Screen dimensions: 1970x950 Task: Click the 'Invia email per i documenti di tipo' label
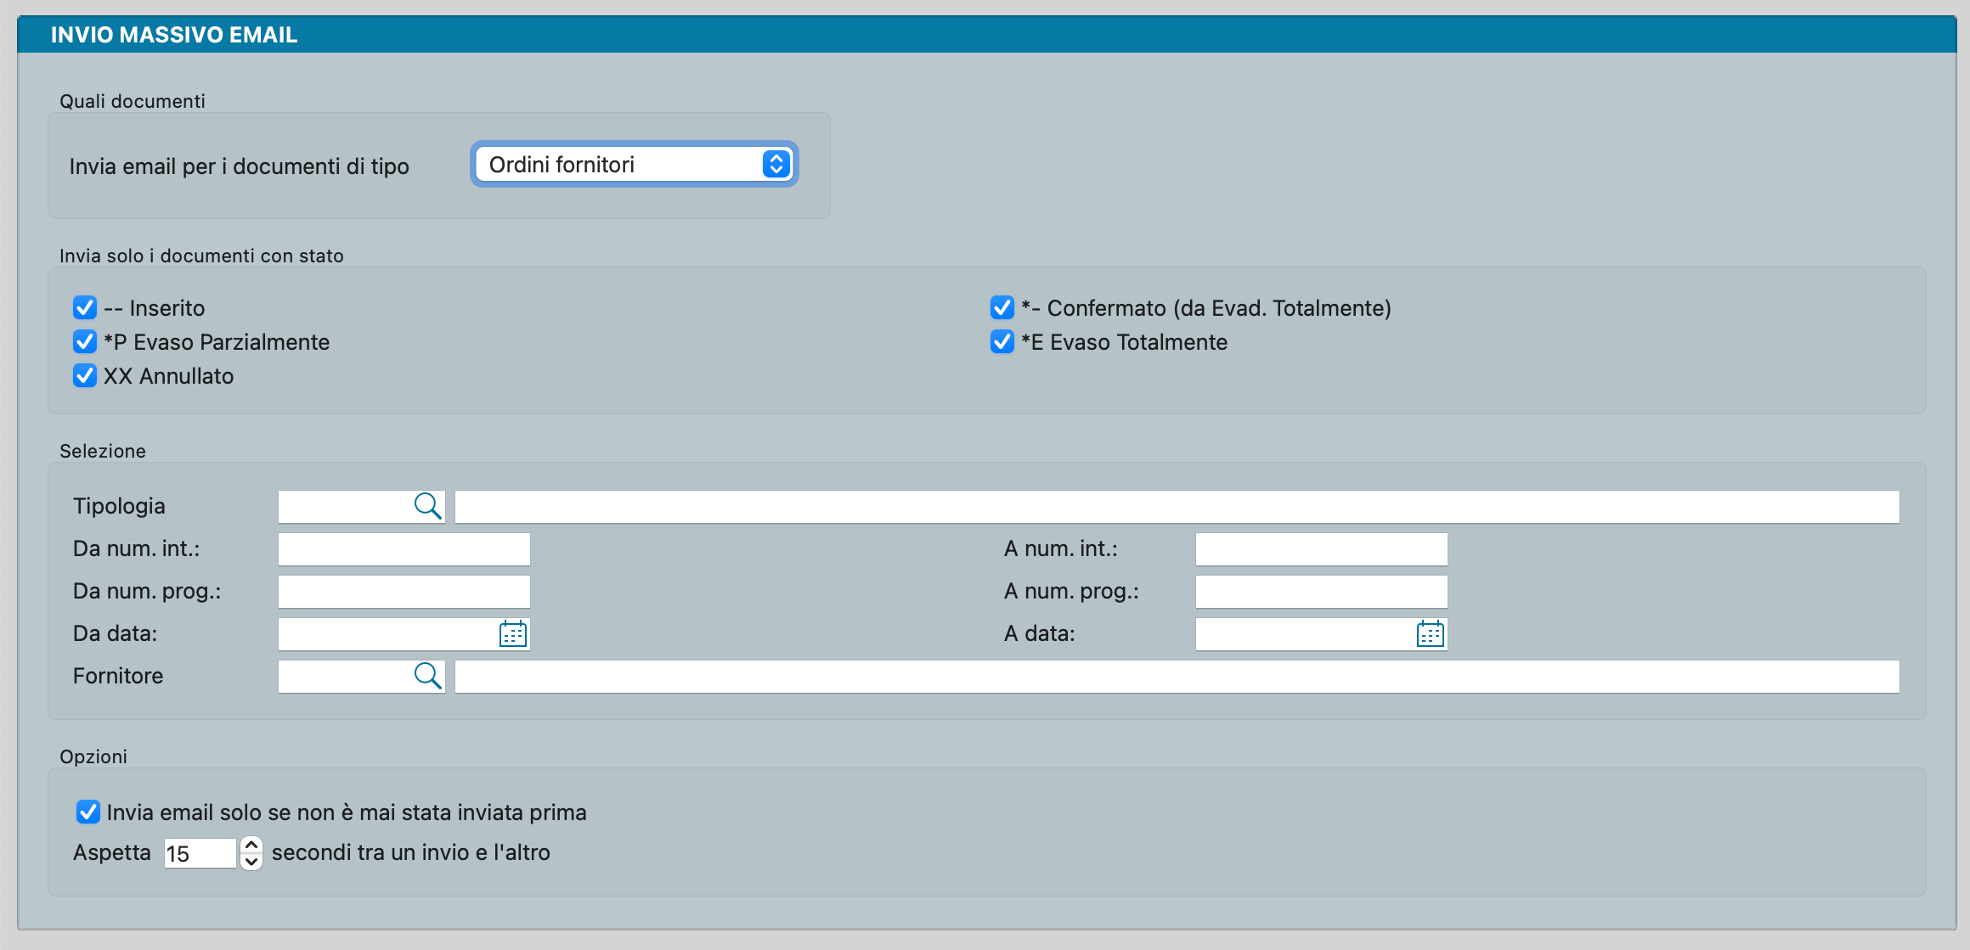coord(240,166)
